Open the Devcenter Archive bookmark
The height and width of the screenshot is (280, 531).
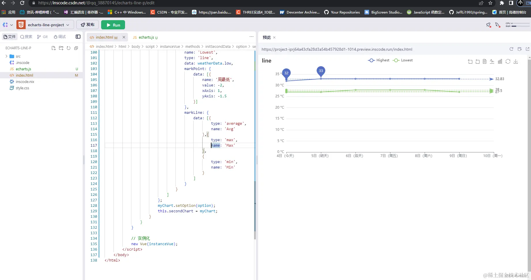point(300,12)
